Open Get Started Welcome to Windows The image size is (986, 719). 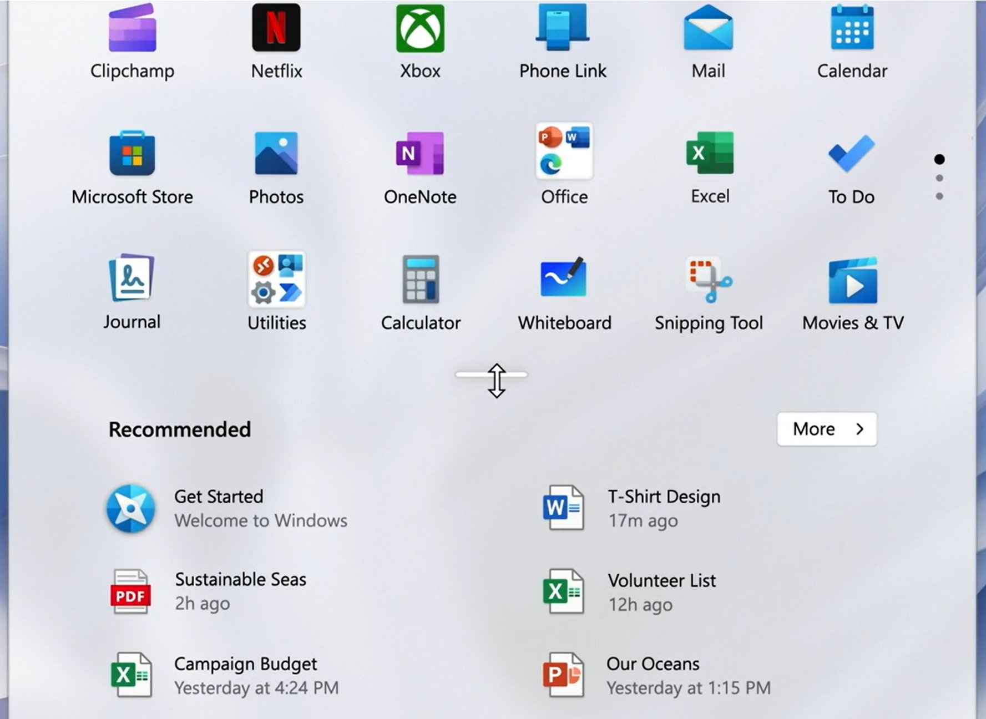pos(227,508)
